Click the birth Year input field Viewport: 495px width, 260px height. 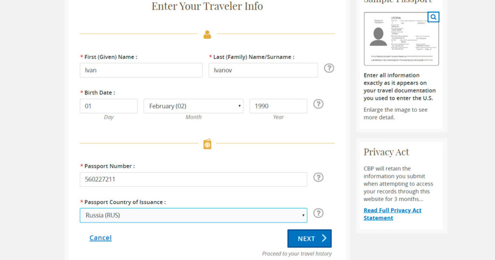click(x=278, y=106)
